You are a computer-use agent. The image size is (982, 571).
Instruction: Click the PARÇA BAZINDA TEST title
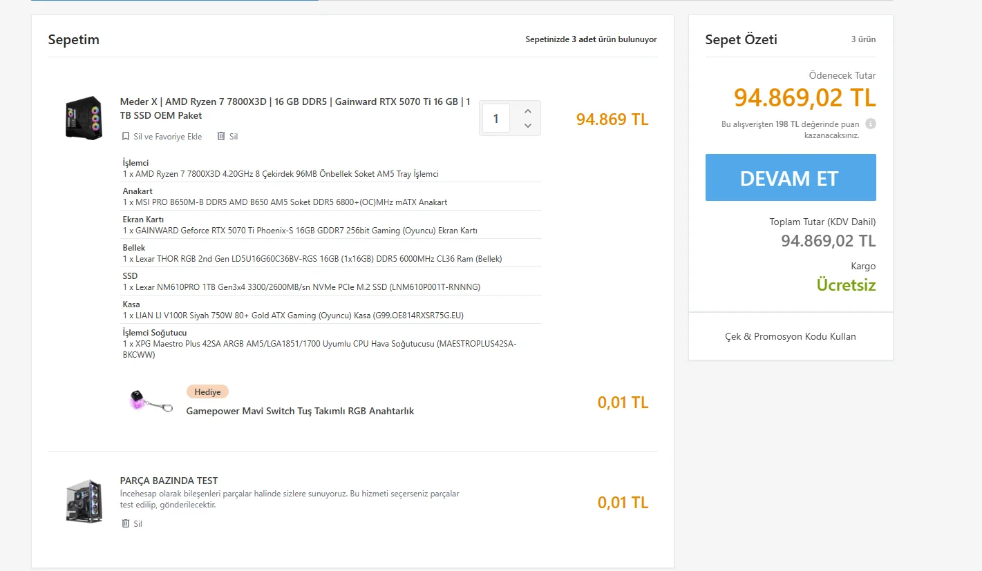click(169, 481)
